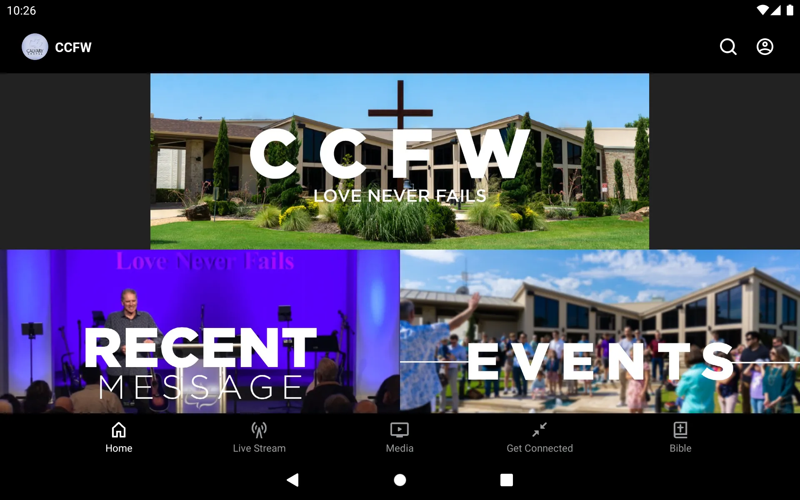Tap the CCFW banner image
The height and width of the screenshot is (500, 800).
tap(400, 161)
